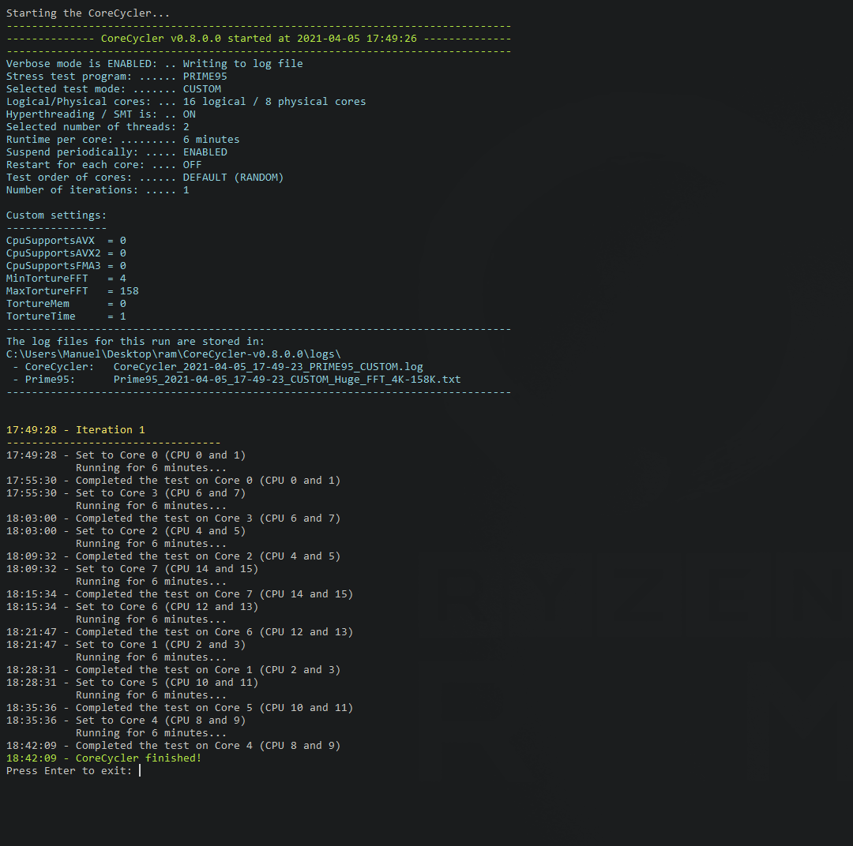Click the "Restart for each core: OFF" line
This screenshot has height=846, width=853.
[x=104, y=165]
